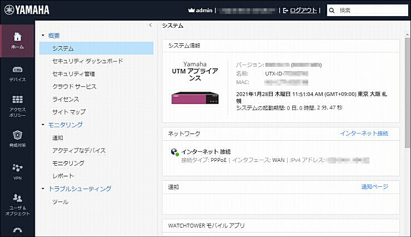411x237 pixels.
Task: Click the インターネット 接続 bold status title
Action: click(x=206, y=152)
